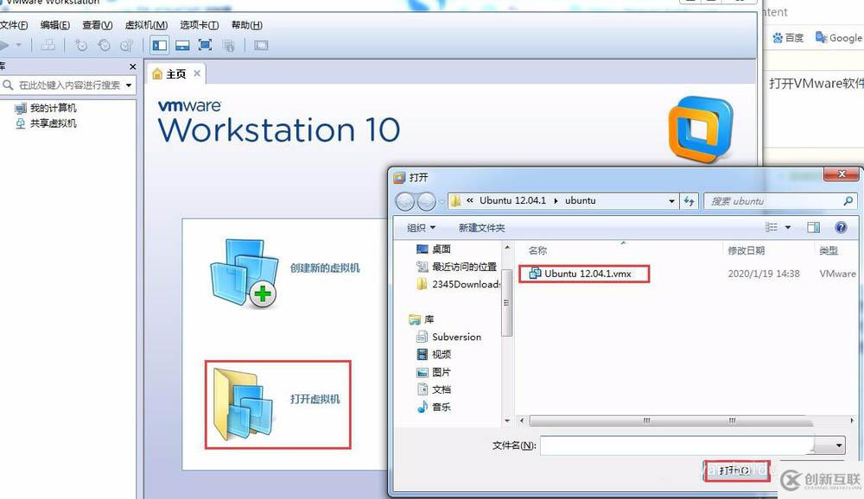Click the Open Virtual Machine folder icon
Viewport: 864px width, 499px height.
[243, 405]
